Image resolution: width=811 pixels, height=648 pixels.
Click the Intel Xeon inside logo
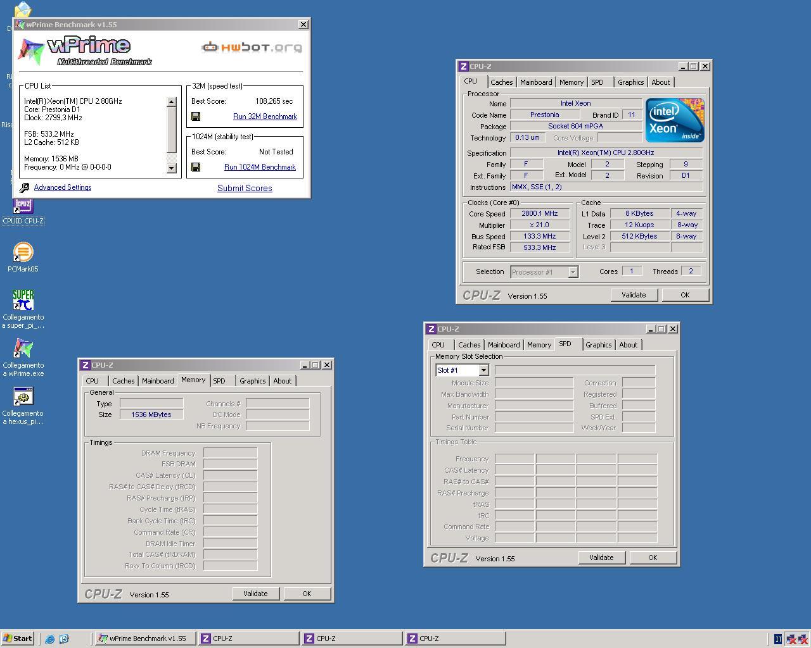[x=674, y=120]
